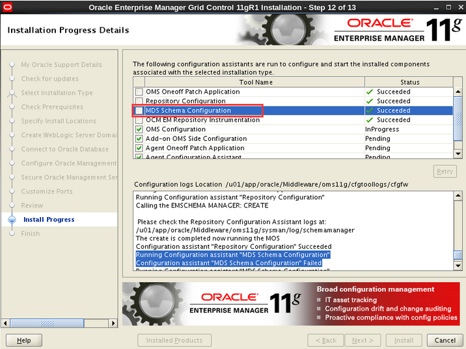Image resolution: width=466 pixels, height=349 pixels.
Task: Click the up arrow of the tool table scrollbar
Action: click(458, 92)
